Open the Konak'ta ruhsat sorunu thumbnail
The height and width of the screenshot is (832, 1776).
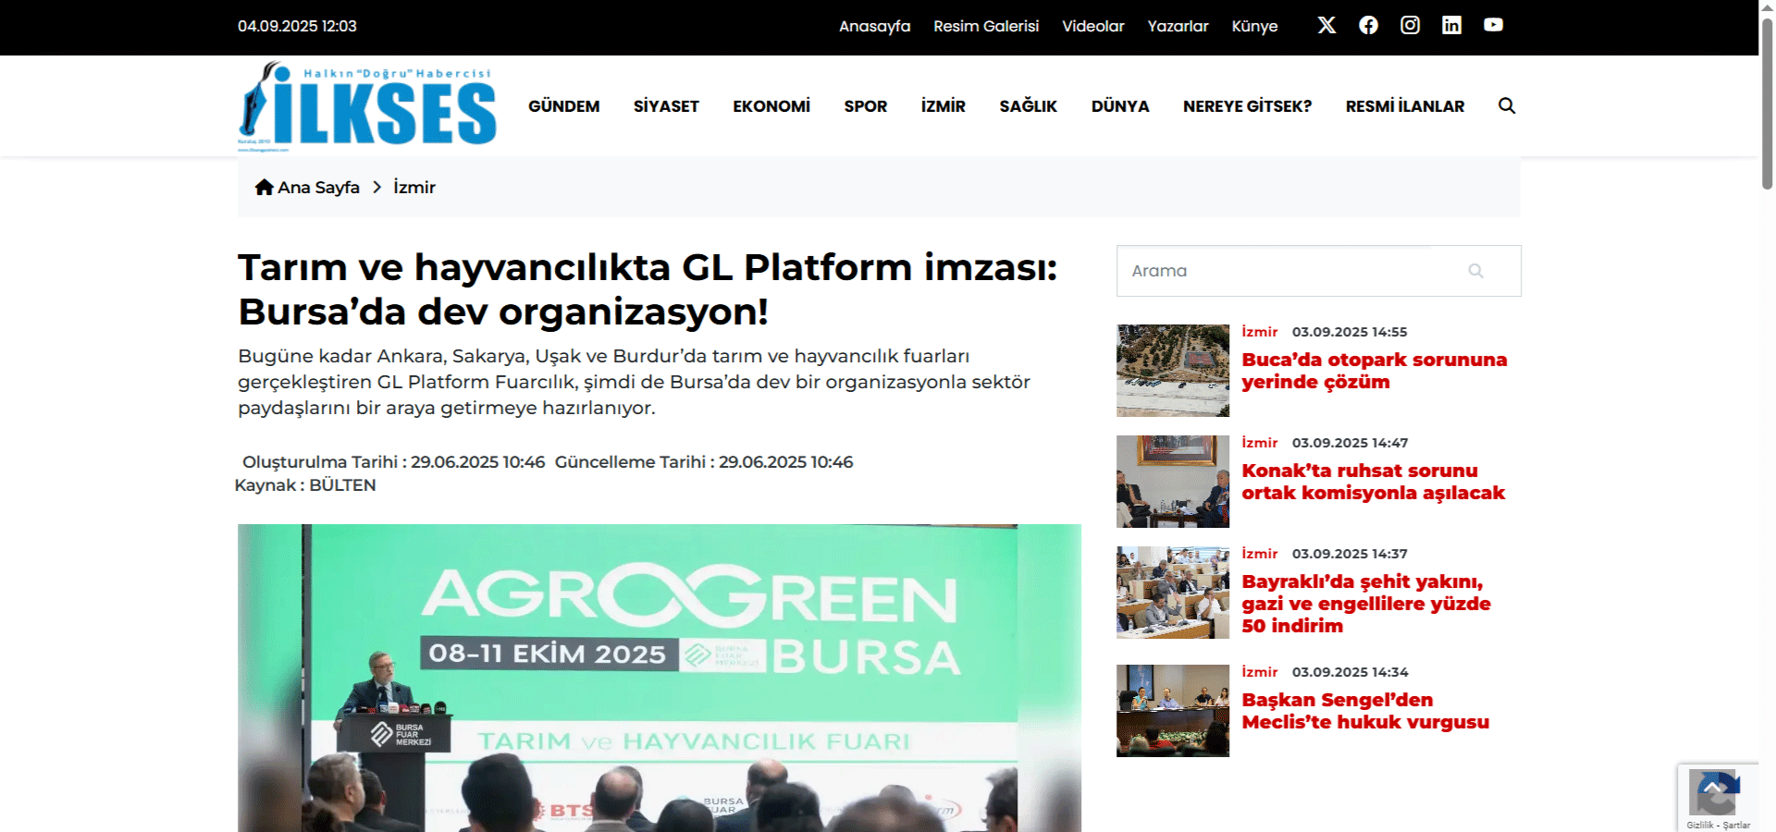[x=1172, y=482]
